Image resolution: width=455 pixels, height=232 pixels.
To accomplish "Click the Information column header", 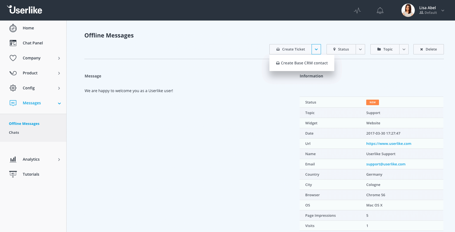I will [311, 76].
